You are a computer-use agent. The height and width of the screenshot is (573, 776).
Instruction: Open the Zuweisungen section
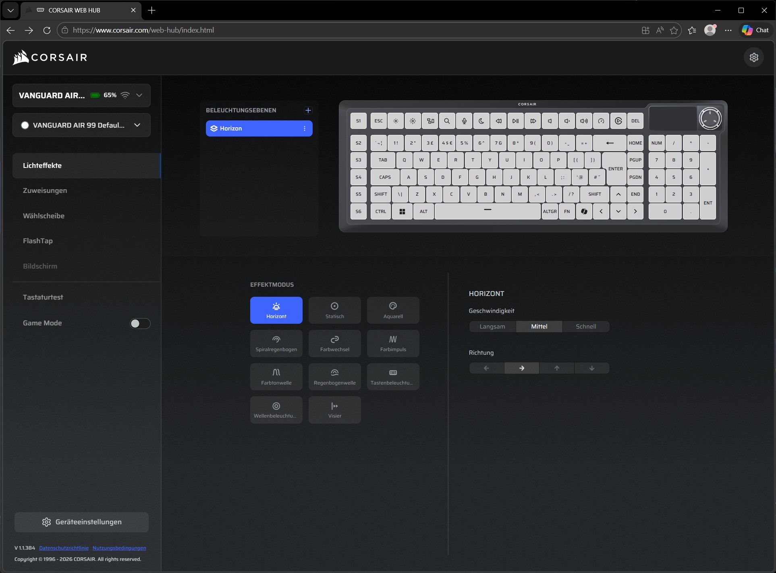point(45,190)
